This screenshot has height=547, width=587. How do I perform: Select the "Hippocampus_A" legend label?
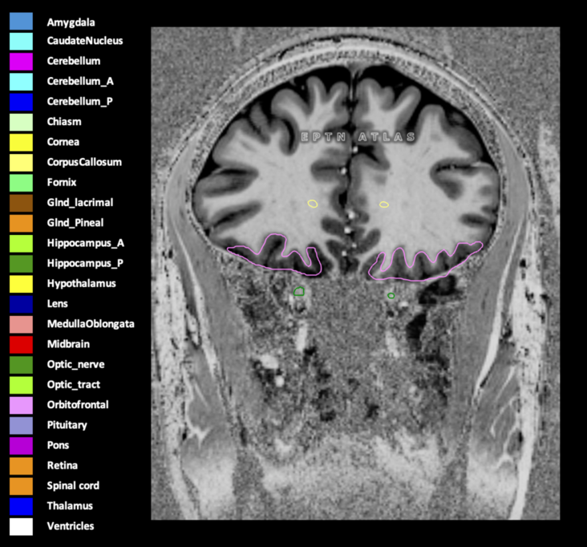click(85, 243)
